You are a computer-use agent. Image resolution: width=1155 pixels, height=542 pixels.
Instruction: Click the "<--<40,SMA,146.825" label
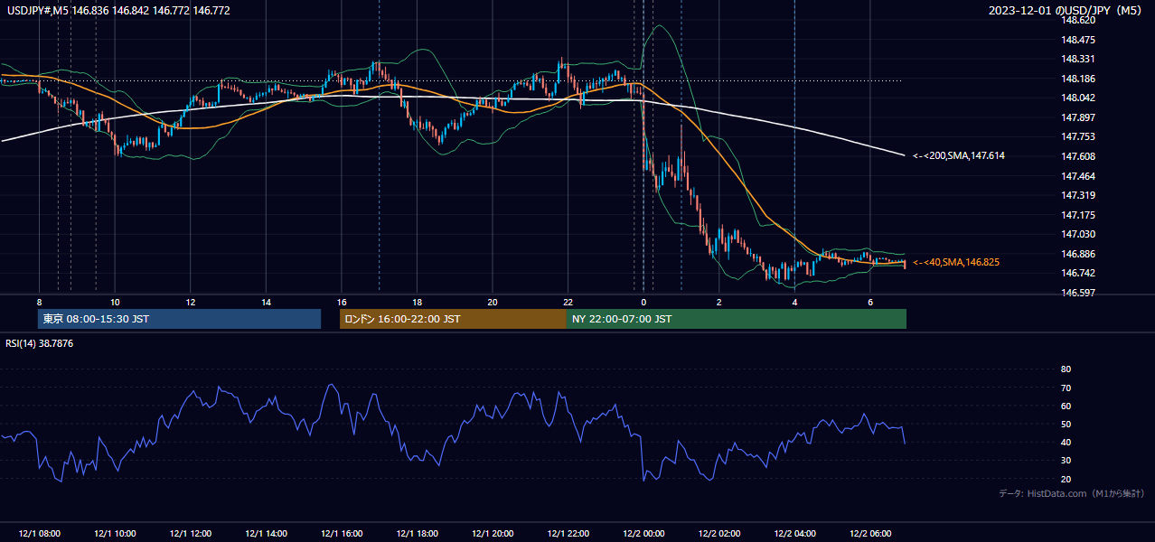[956, 262]
